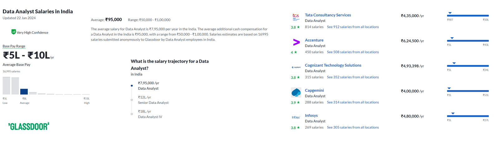This screenshot has width=499, height=142.
Task: Click the Capgemini blue logo icon
Action: tap(296, 92)
